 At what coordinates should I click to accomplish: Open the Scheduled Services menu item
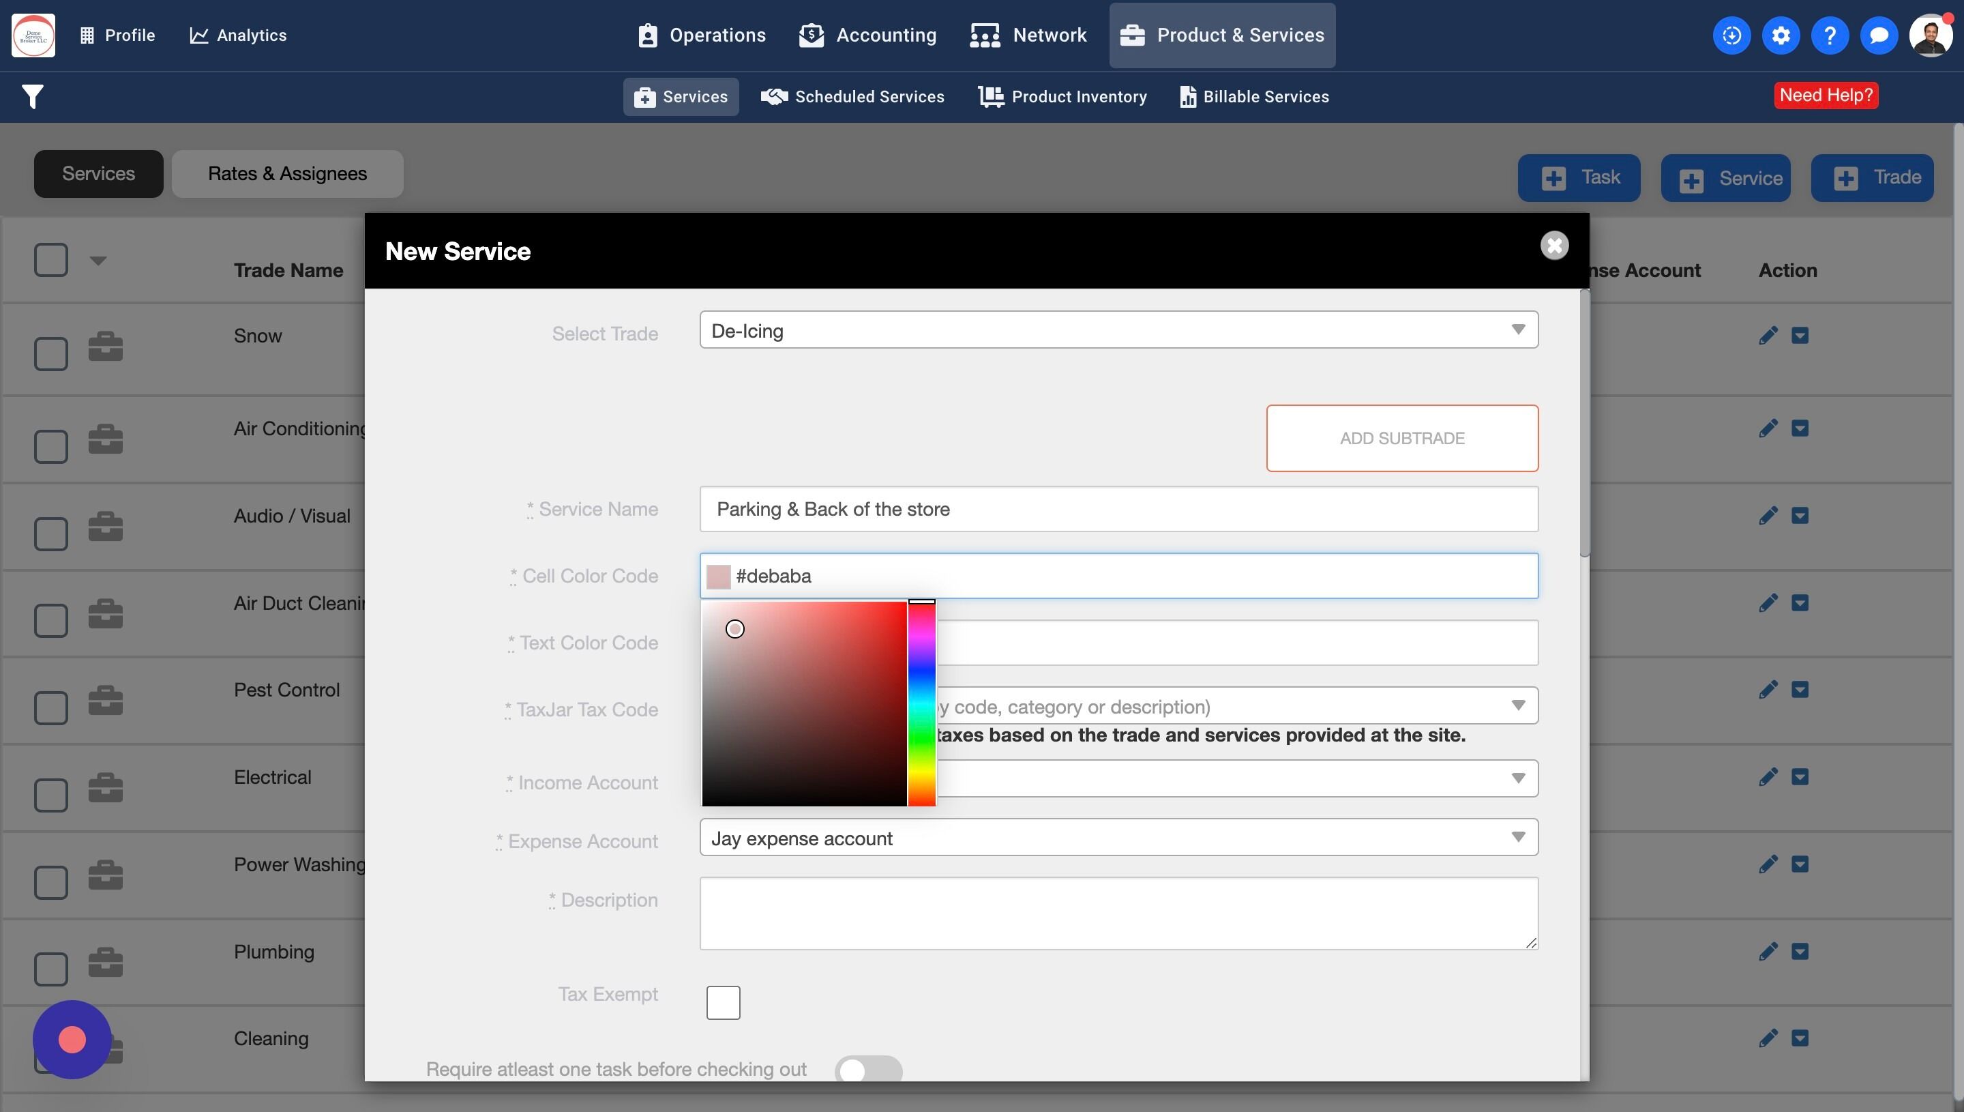(852, 97)
